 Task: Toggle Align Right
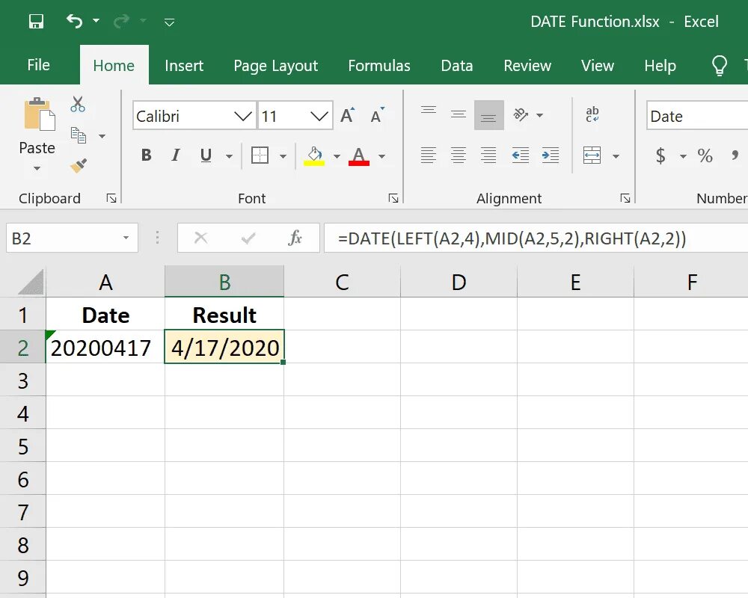488,155
